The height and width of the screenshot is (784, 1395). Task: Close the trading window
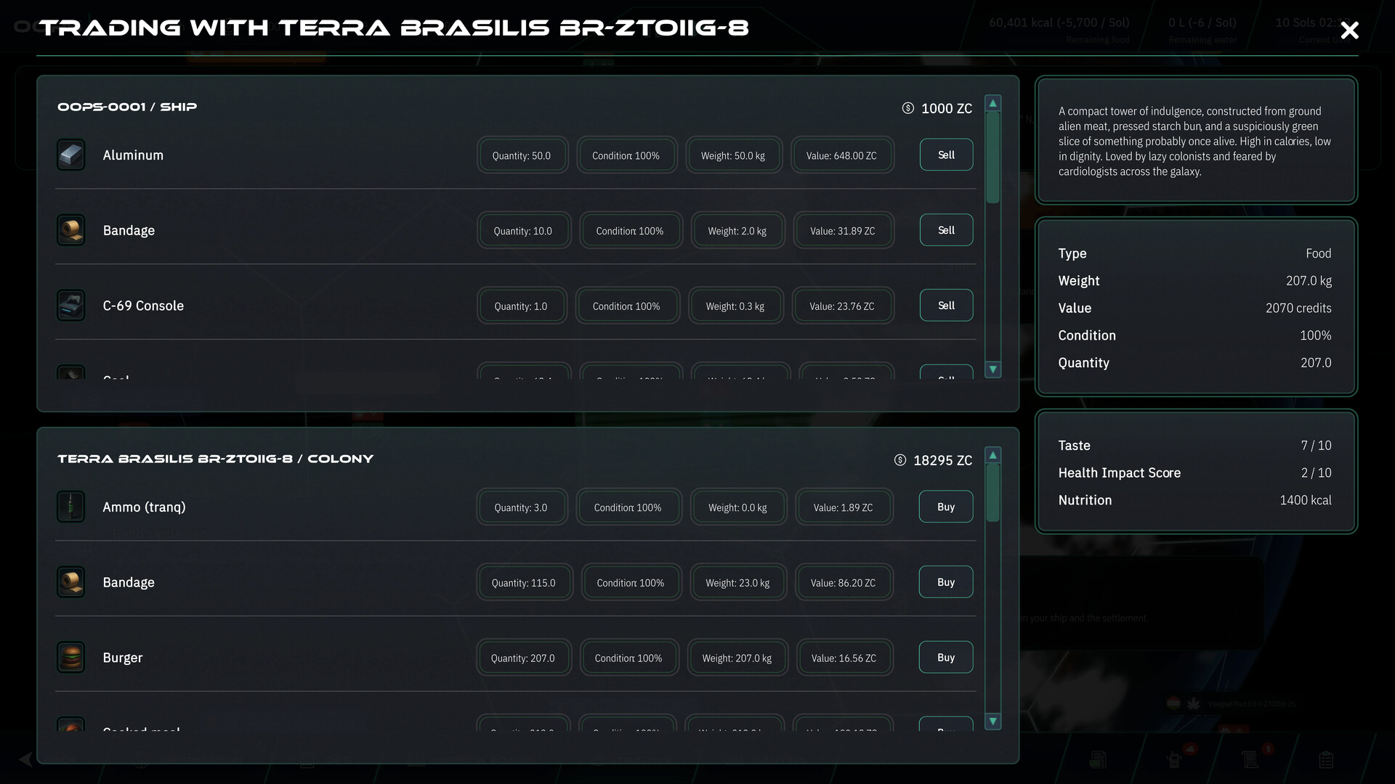tap(1349, 30)
